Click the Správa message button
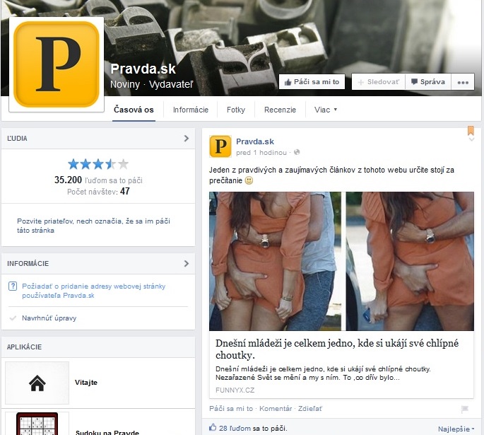 pyautogui.click(x=427, y=82)
